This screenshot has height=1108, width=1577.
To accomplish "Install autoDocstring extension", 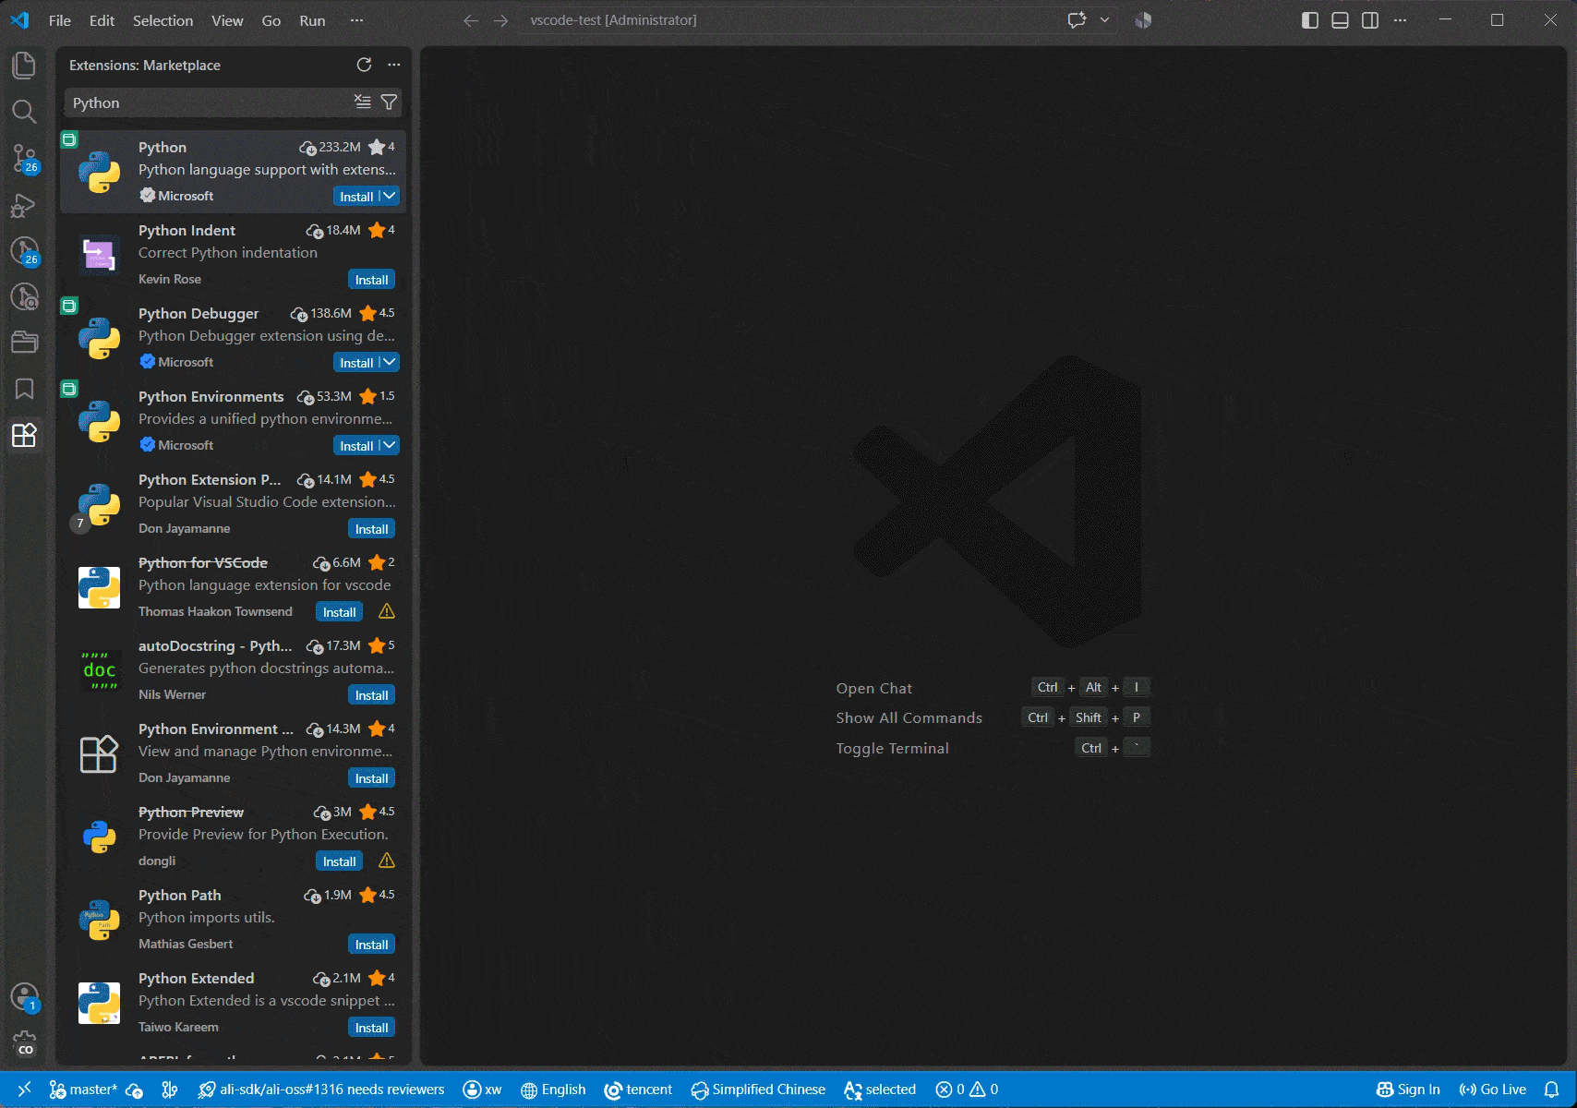I will pyautogui.click(x=371, y=695).
